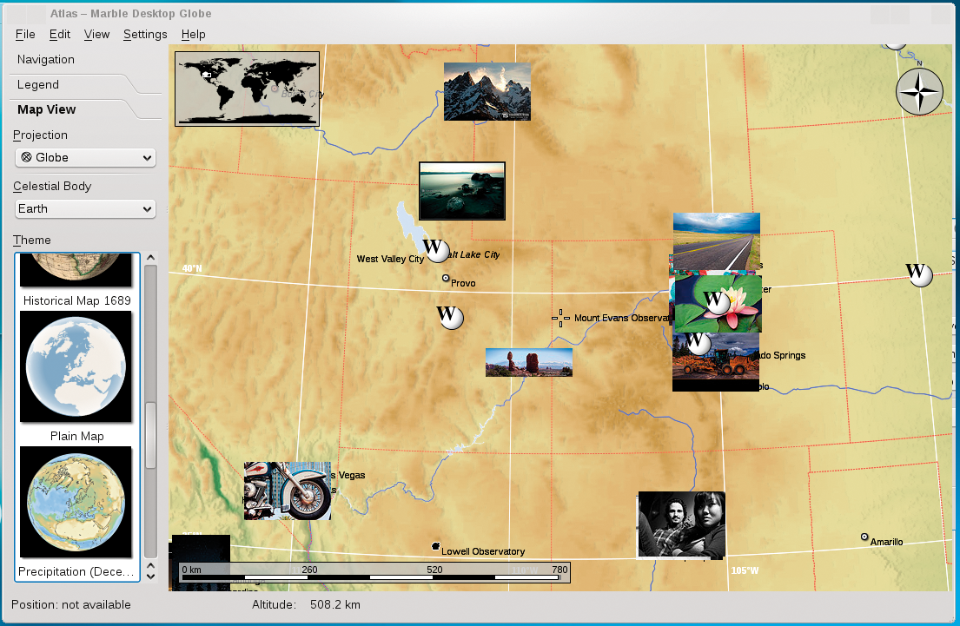Choose the Plain Map theme thumbnail
Image resolution: width=960 pixels, height=626 pixels.
point(76,366)
